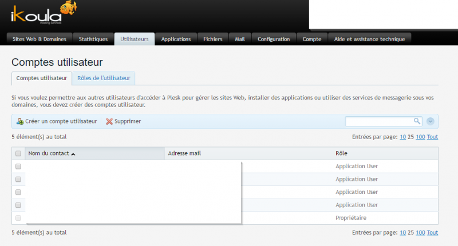Image resolution: width=458 pixels, height=246 pixels.
Task: Open the Configuration tab
Action: click(274, 39)
